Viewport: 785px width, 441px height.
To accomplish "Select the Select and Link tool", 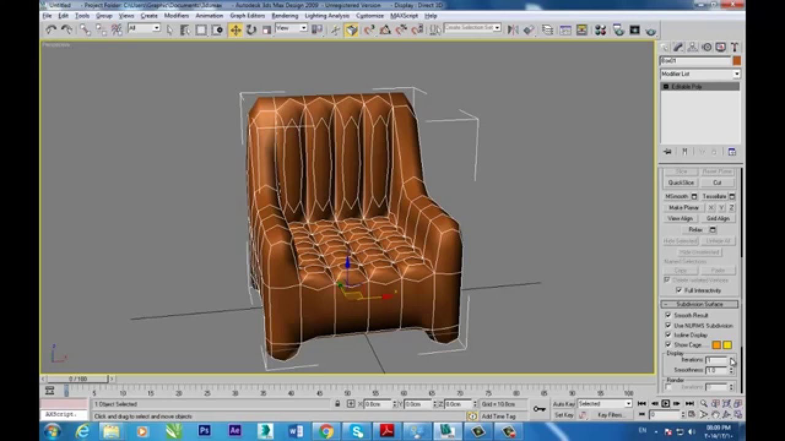I will pyautogui.click(x=85, y=29).
